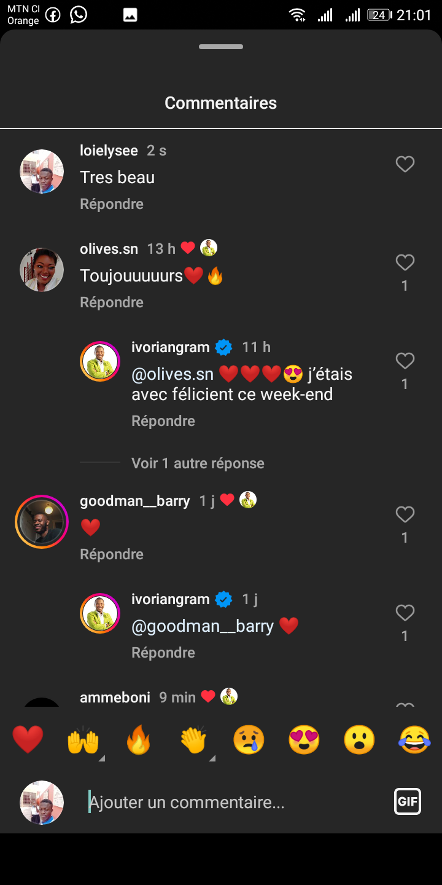Open the @olives.sn mention link

[173, 374]
